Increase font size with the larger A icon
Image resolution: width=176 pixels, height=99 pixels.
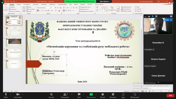(x=56, y=8)
